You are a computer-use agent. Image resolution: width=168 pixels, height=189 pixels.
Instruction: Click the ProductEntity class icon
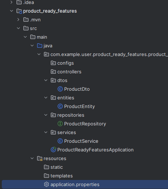click(x=60, y=107)
